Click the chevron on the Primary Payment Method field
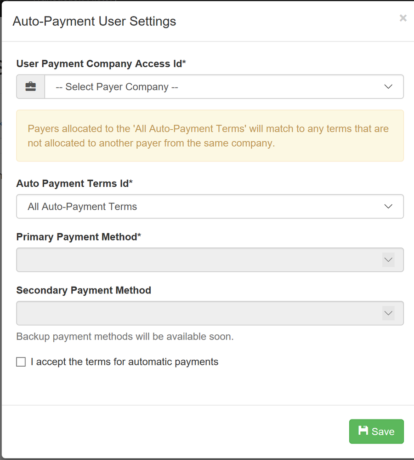 388,259
